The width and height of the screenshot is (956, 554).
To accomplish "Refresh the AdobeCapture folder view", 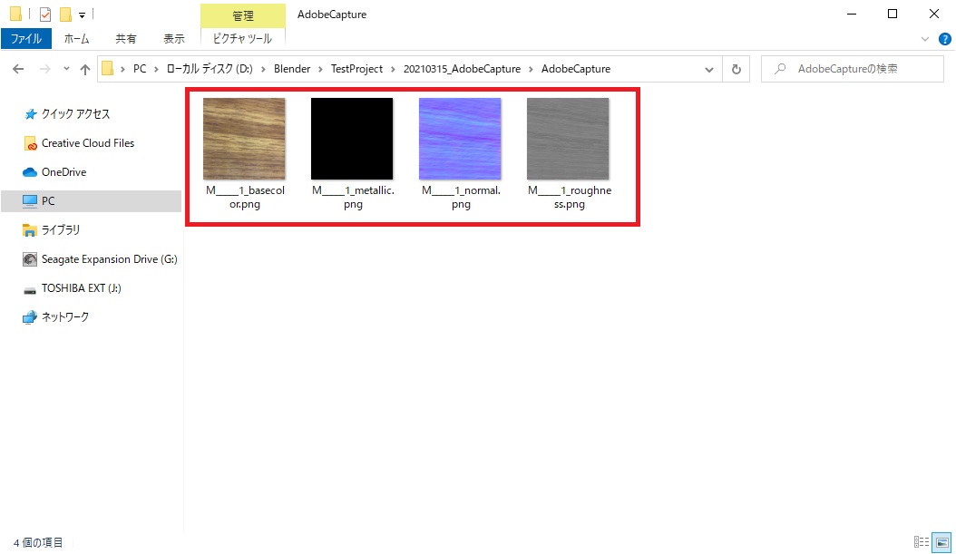I will pos(736,68).
